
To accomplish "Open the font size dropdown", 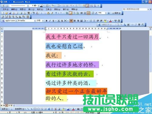I will 43,21.
